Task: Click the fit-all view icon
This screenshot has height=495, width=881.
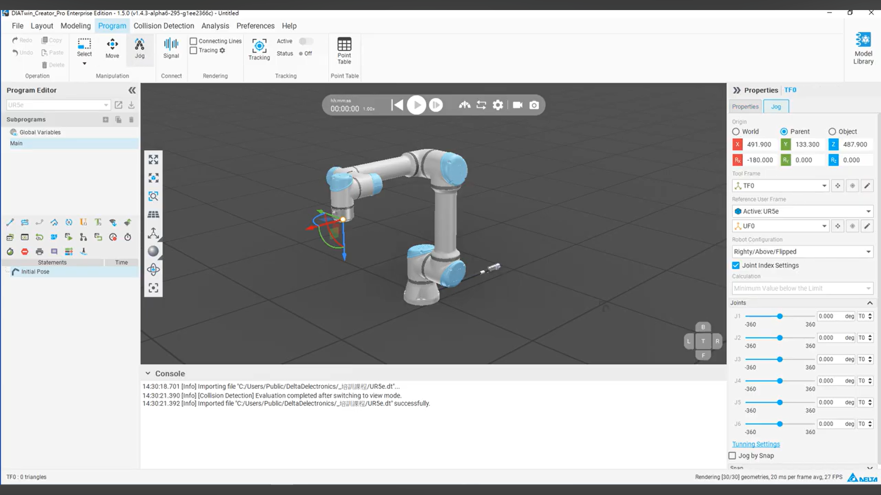Action: 153,159
